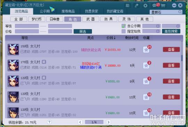Go to next page arrow
The width and height of the screenshot is (188, 127).
point(108,122)
